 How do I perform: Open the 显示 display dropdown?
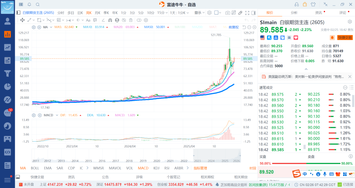(200, 13)
